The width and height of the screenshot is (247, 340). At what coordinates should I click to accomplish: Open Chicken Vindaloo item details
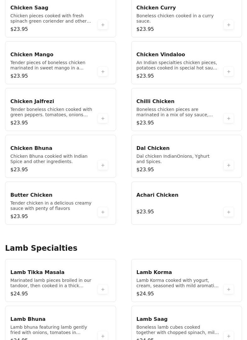160,54
